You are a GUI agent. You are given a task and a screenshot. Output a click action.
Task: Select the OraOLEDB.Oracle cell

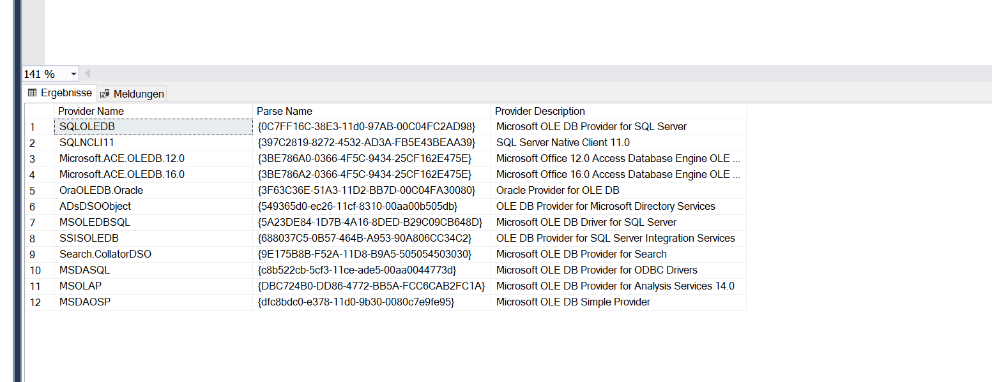(x=153, y=191)
